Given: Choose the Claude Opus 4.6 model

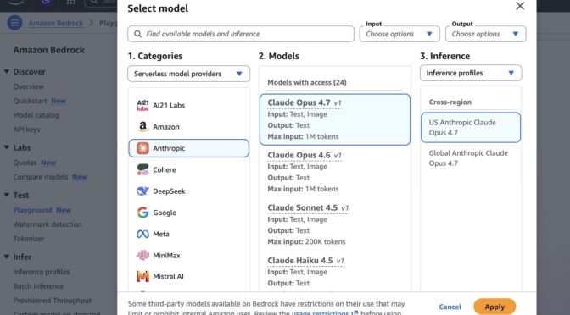Looking at the screenshot, I should 335,172.
